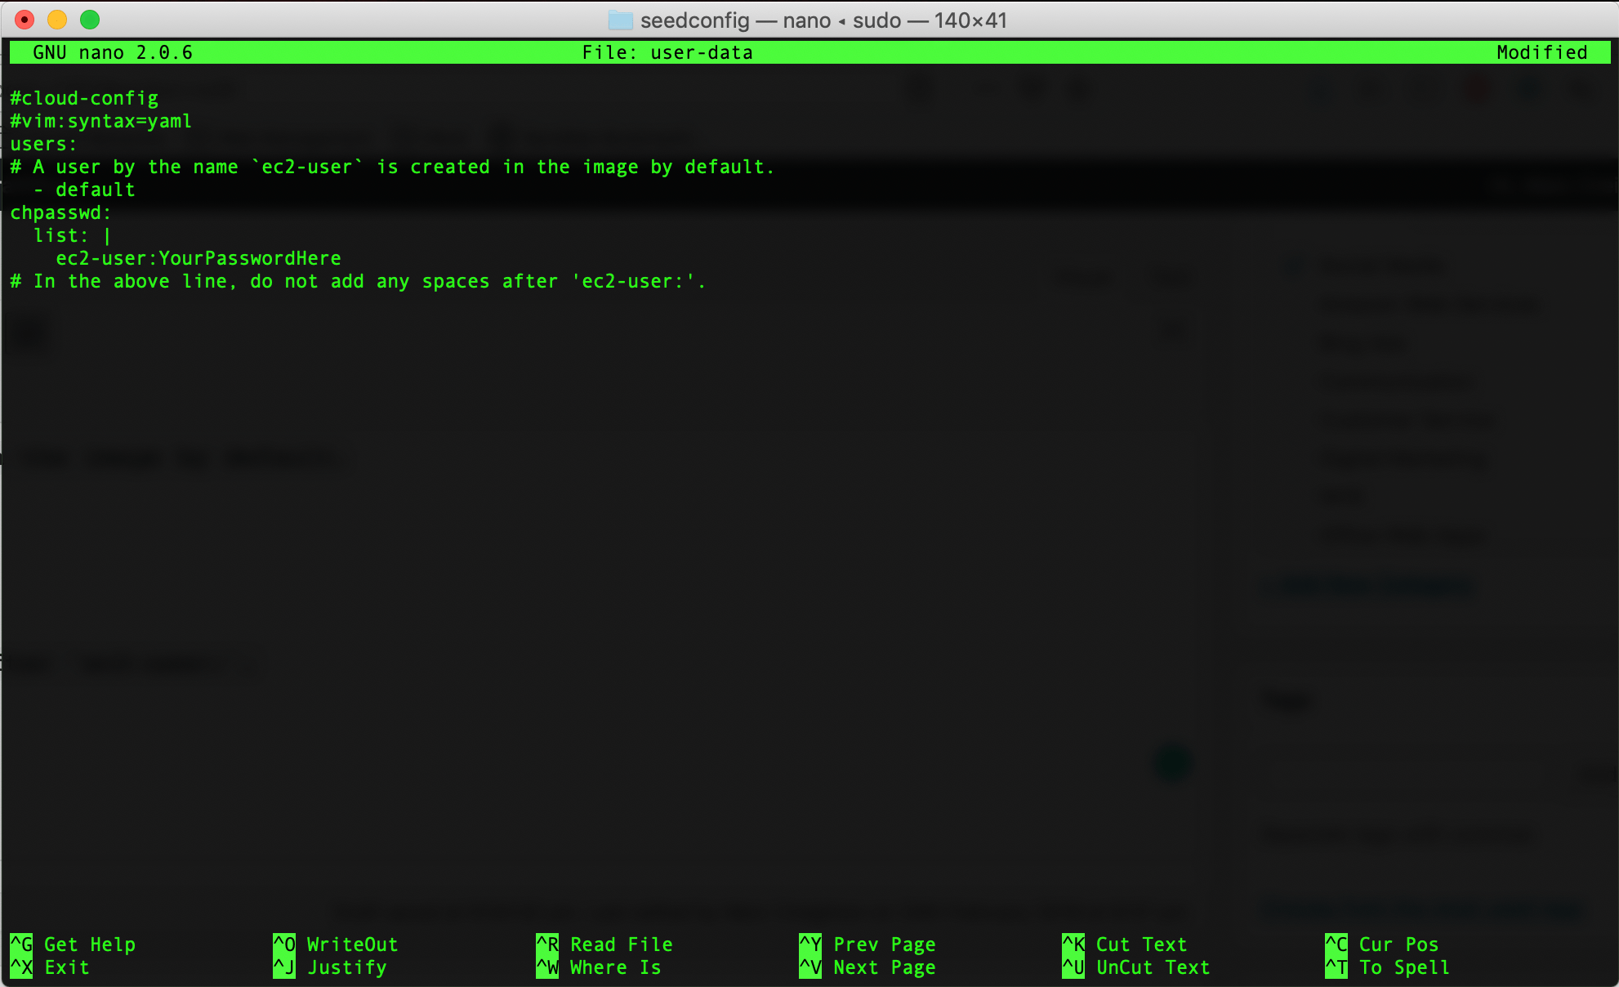This screenshot has height=987, width=1619.
Task: Place cursor on YourPasswordHere text
Action: pos(249,258)
